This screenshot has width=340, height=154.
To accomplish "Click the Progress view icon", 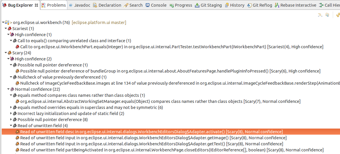I will (172, 5).
